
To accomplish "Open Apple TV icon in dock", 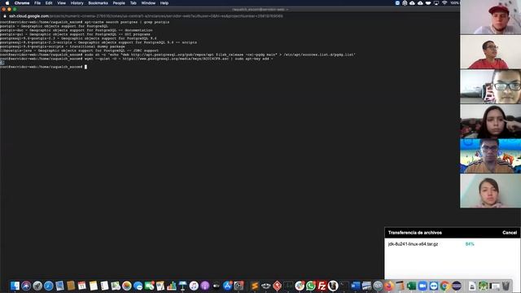I will pyautogui.click(x=217, y=286).
